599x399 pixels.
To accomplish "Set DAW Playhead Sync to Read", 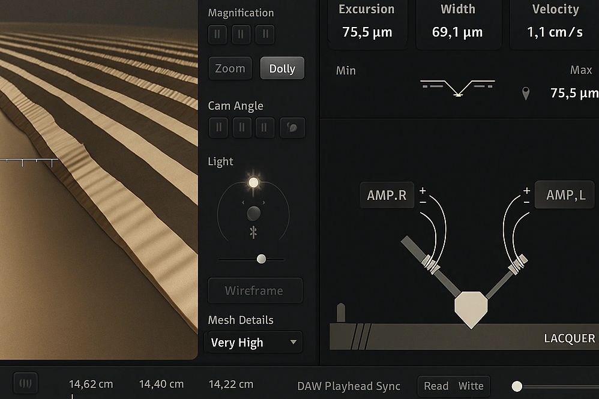I will point(436,386).
